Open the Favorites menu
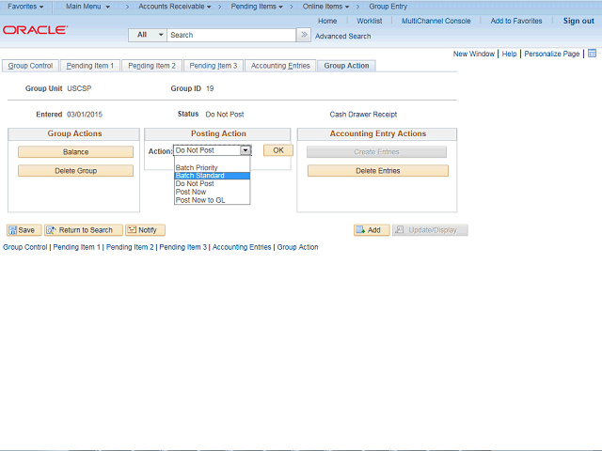The height and width of the screenshot is (451, 602). 25,7
